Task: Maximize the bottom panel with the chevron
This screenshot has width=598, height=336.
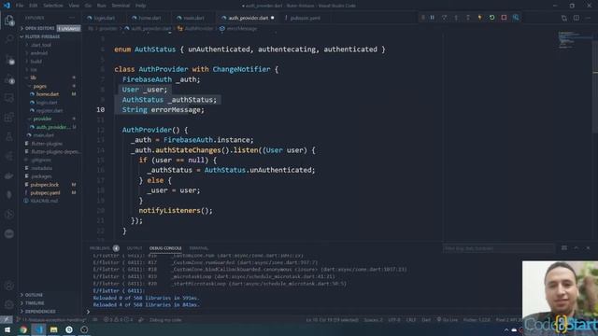Action: pos(576,248)
